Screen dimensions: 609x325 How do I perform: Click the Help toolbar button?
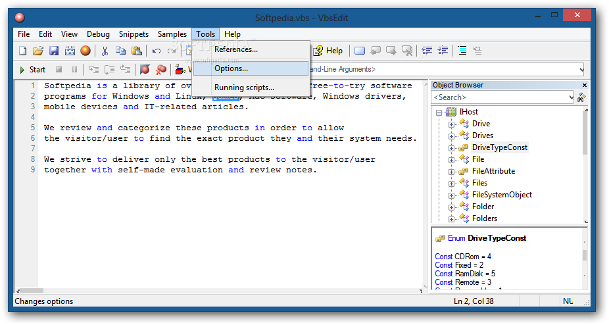(328, 51)
